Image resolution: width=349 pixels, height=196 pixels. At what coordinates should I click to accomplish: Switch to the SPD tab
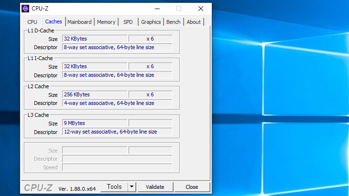pyautogui.click(x=128, y=22)
